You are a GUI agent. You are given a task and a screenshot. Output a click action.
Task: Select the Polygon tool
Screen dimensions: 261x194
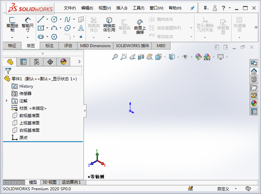(x=54, y=37)
